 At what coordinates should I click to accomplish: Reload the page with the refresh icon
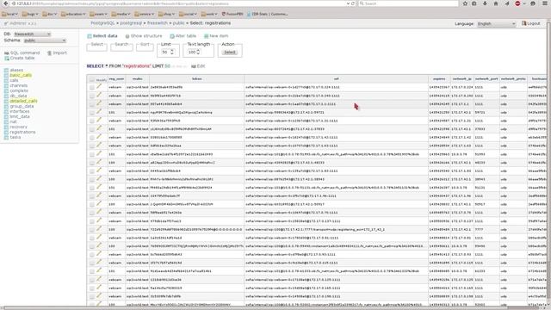tap(353, 3)
